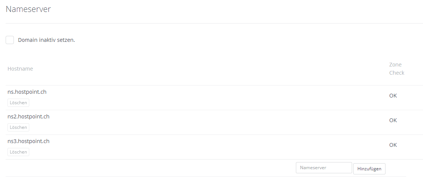
Task: Pick the ns3.hostpoint.ch hostname entry
Action: pos(28,141)
